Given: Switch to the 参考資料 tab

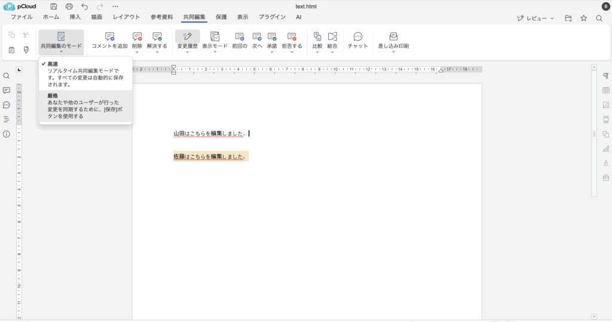Looking at the screenshot, I should coord(161,17).
